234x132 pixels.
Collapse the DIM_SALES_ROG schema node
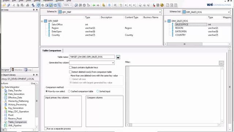(x=165, y=21)
